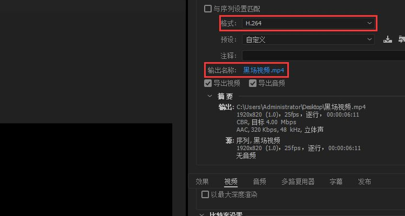The image size is (405, 216).
Task: Click the 无音频 text in source summary
Action: coord(246,156)
